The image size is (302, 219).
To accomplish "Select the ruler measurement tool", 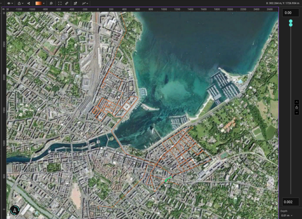I will tap(67, 3).
